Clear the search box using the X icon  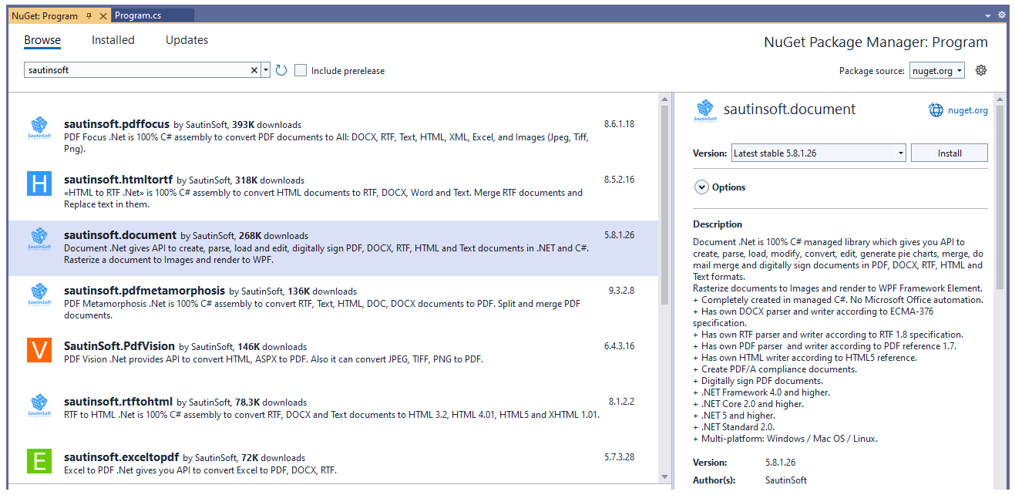pos(254,69)
